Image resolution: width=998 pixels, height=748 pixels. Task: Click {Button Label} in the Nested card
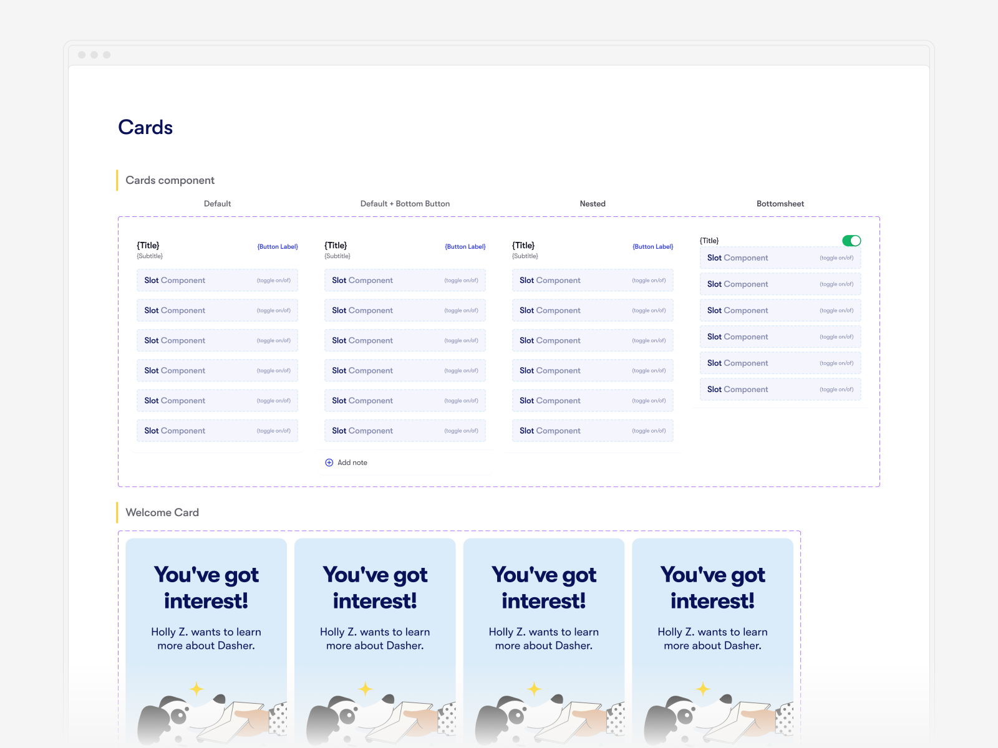pyautogui.click(x=653, y=247)
